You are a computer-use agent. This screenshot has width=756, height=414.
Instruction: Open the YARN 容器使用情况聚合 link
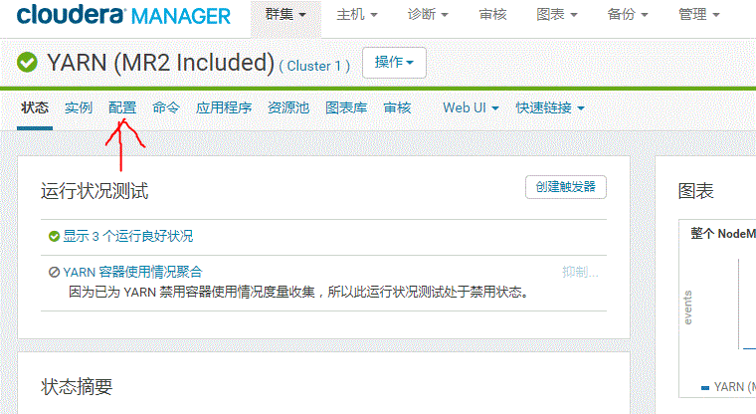[x=132, y=272]
